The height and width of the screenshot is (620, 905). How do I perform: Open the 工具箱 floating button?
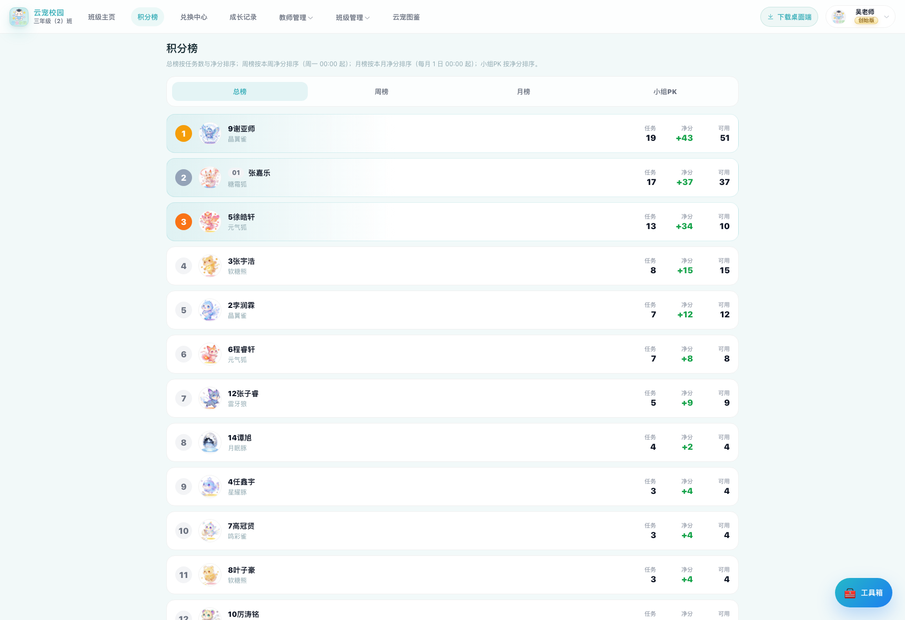[x=863, y=593]
